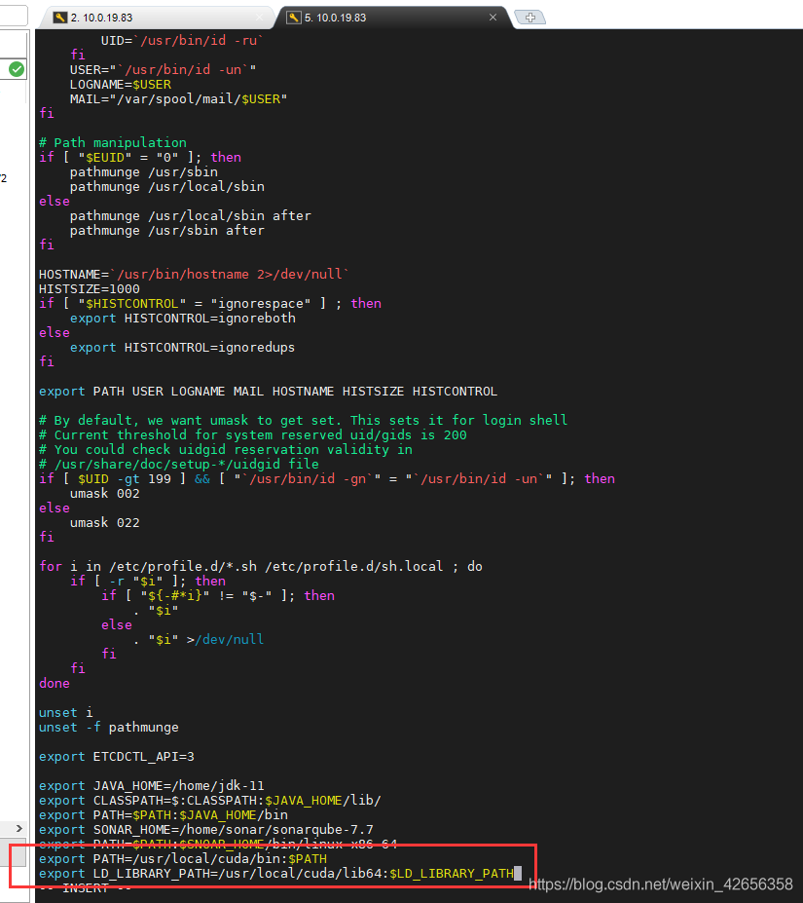
Task: Open a new session tab with the plus button
Action: point(530,18)
